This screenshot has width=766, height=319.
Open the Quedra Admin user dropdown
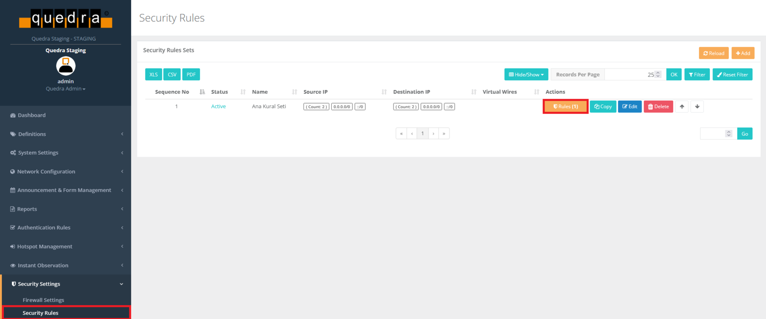coord(66,89)
